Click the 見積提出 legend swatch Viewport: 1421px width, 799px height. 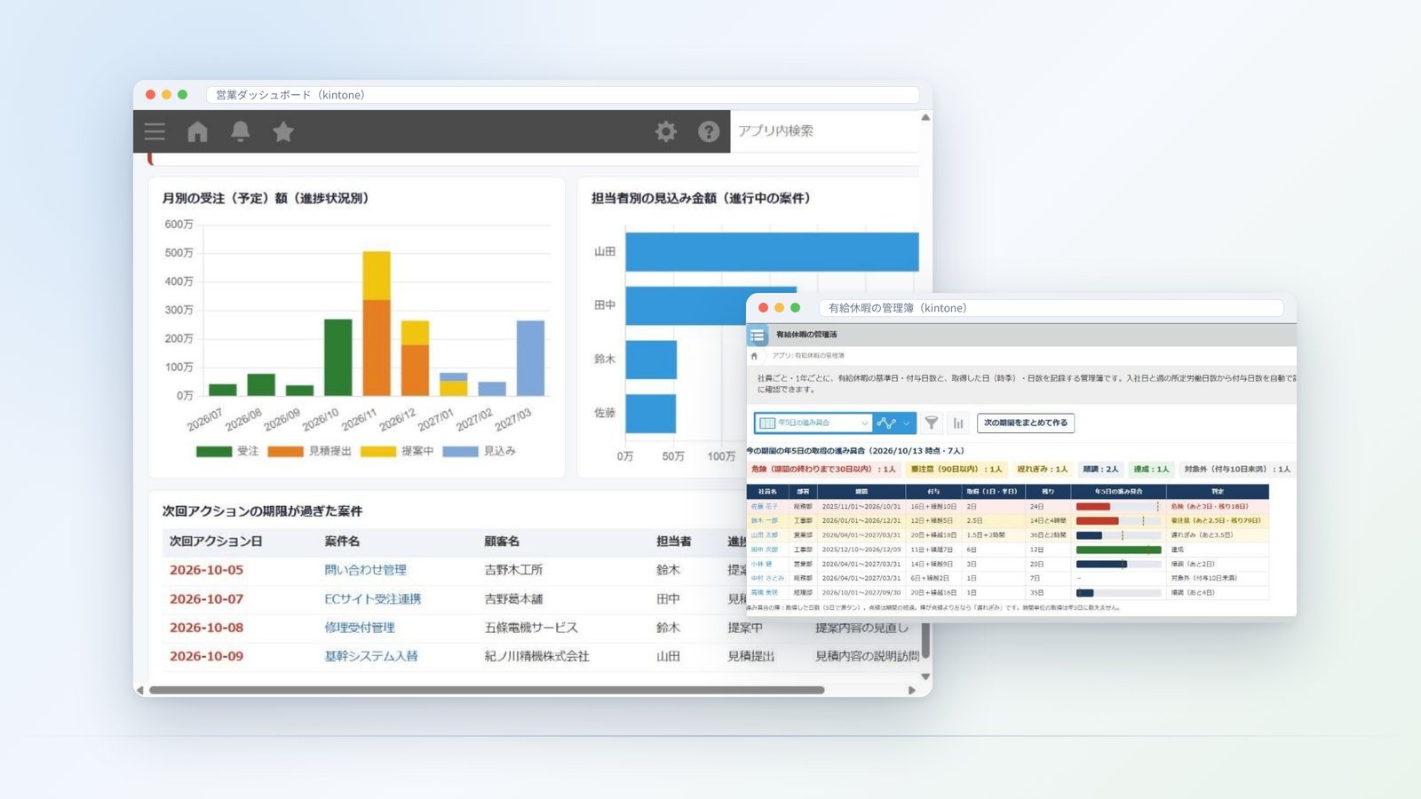(286, 452)
